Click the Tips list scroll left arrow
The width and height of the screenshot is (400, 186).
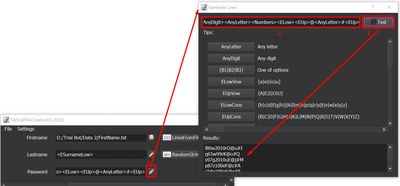coord(206,129)
